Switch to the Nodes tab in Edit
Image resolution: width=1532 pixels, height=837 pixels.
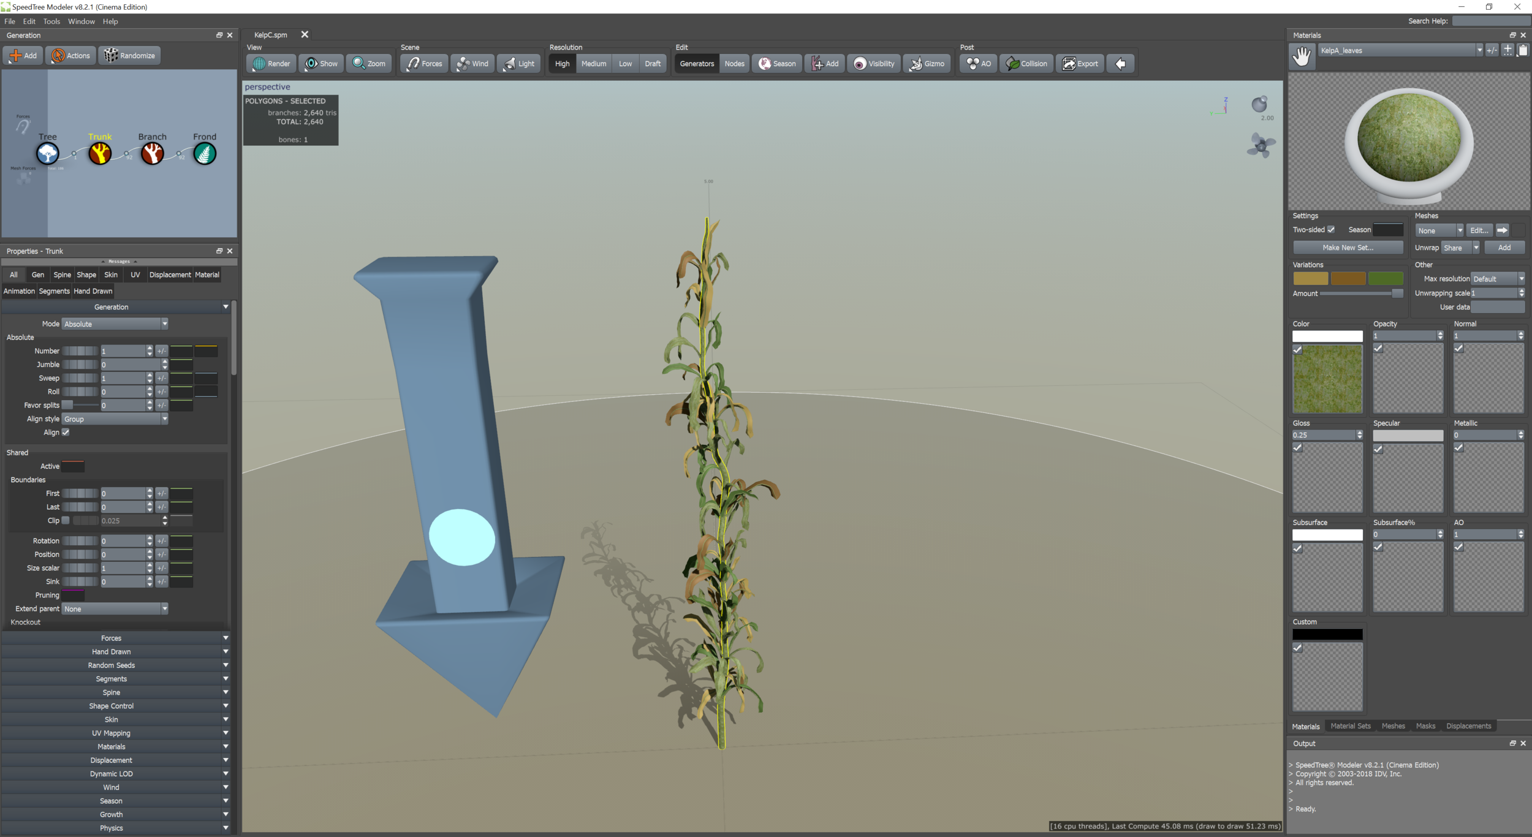pos(734,63)
